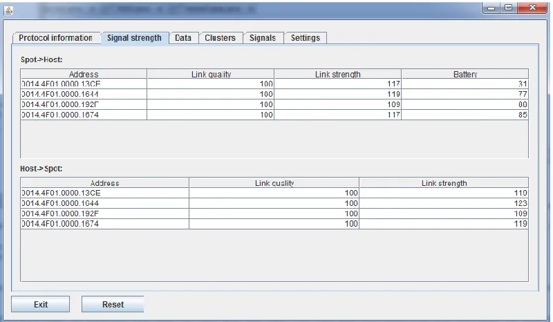553x322 pixels.
Task: Open the Clusters tab
Action: pyautogui.click(x=220, y=38)
